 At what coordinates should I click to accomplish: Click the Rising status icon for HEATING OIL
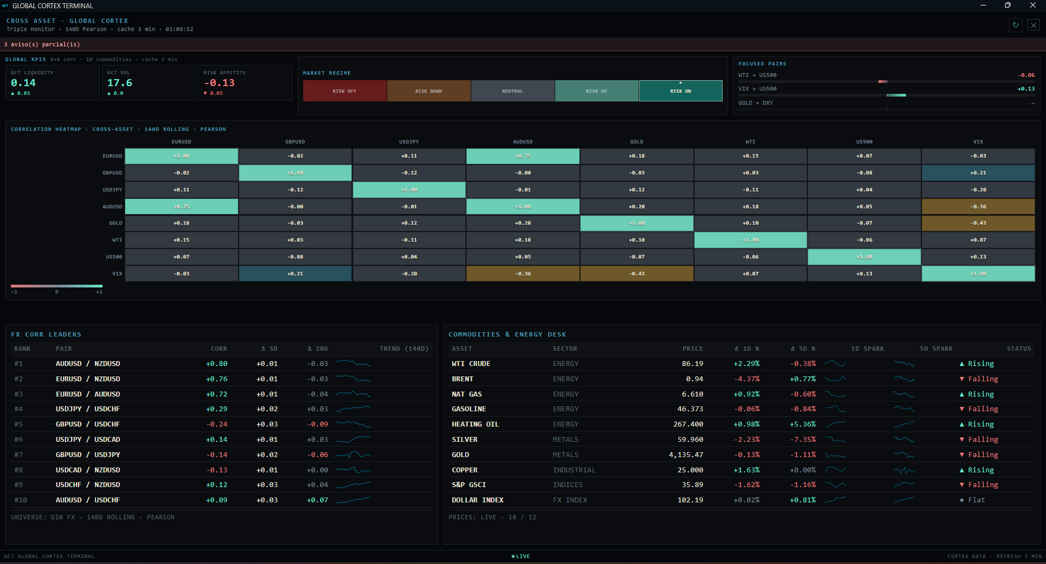[962, 424]
